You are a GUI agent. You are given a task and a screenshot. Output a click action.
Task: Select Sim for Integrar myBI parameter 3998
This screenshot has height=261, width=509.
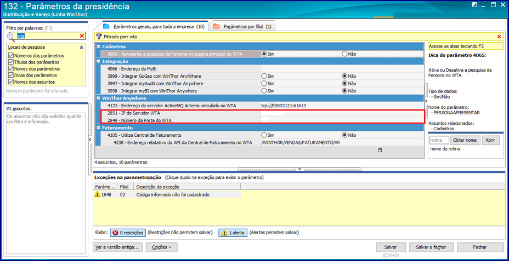264,91
